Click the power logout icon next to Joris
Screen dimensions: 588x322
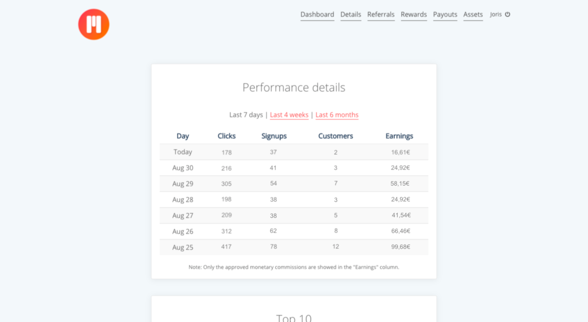508,14
